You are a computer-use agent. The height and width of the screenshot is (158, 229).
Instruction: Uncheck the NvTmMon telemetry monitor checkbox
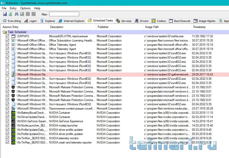point(7,138)
